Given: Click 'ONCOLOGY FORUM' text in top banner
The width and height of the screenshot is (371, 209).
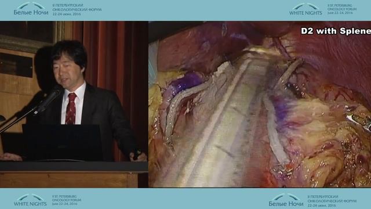Looking at the screenshot, I should click(342, 9).
